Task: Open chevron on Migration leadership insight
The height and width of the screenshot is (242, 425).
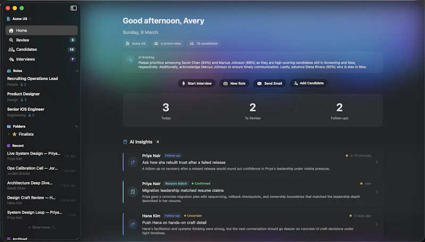Action: (377, 192)
